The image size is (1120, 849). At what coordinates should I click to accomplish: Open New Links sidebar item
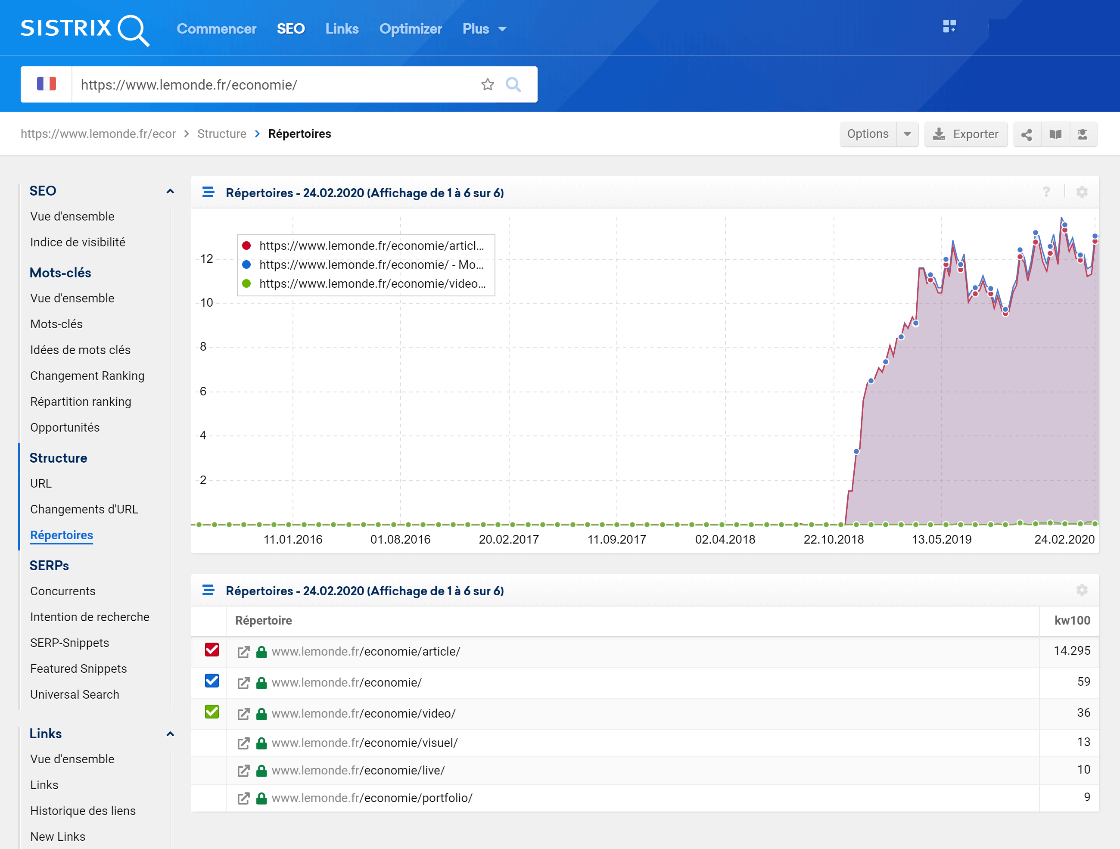tap(58, 837)
